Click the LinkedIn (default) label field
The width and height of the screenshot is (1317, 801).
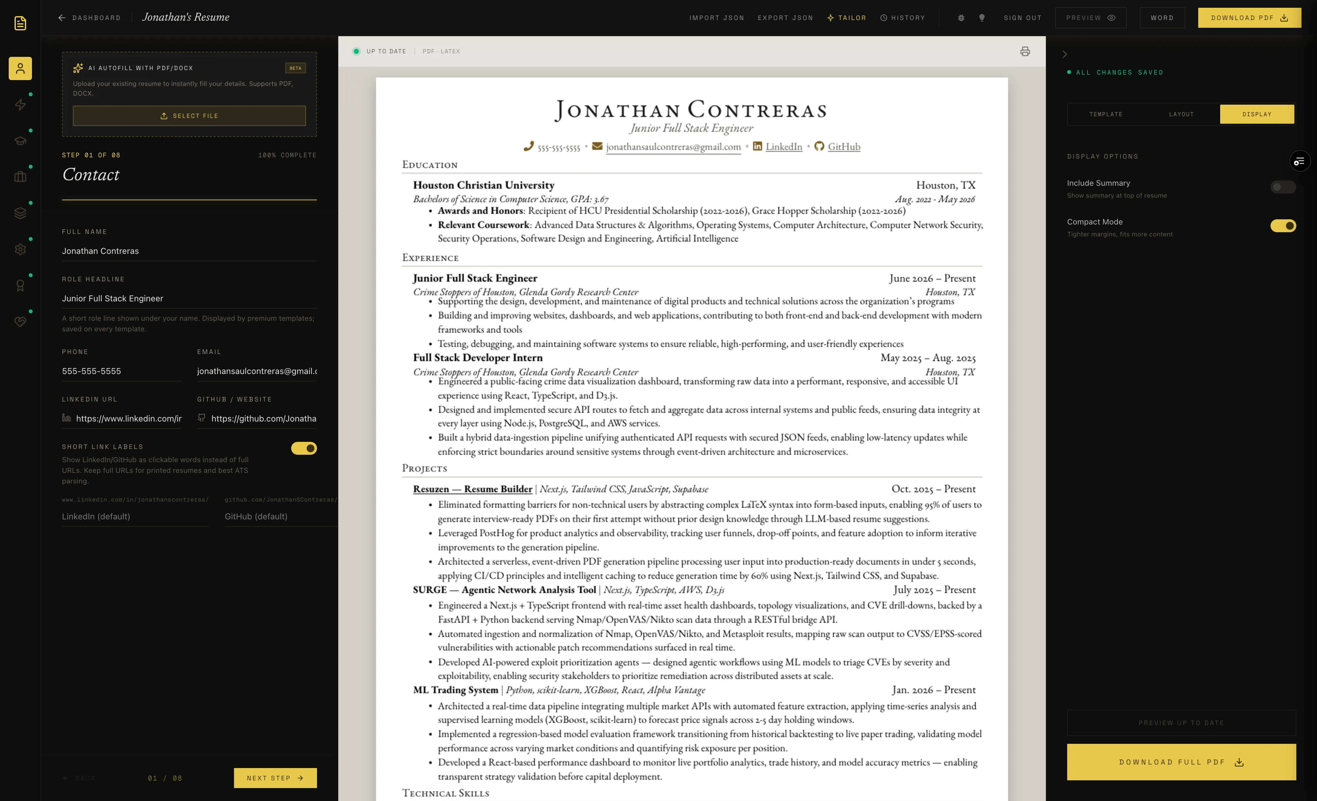click(135, 516)
